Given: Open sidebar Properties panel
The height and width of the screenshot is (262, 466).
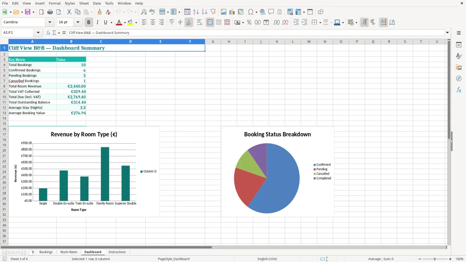Looking at the screenshot, I should 459,45.
